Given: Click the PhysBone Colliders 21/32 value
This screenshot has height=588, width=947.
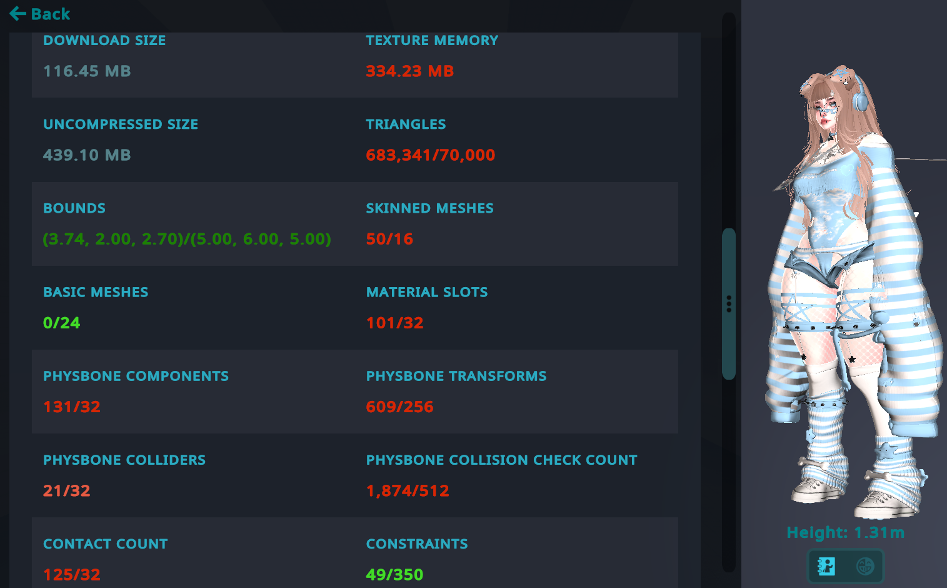Looking at the screenshot, I should click(67, 490).
